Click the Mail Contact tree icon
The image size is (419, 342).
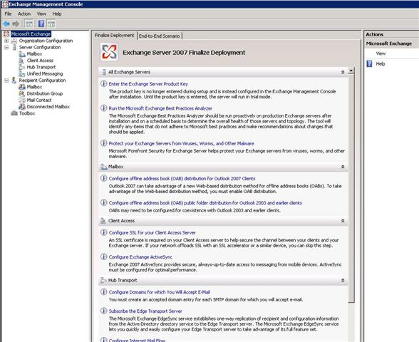[22, 100]
